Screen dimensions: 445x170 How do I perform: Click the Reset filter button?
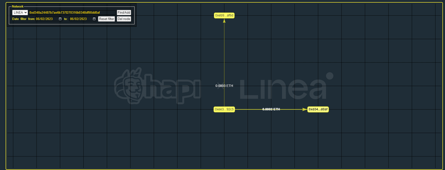(106, 19)
